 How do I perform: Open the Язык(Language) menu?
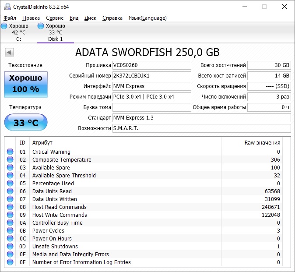click(147, 18)
